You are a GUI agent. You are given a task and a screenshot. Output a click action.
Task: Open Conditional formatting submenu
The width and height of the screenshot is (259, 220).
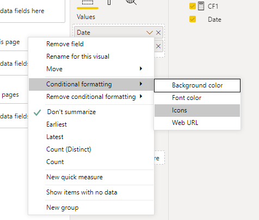[x=91, y=84]
